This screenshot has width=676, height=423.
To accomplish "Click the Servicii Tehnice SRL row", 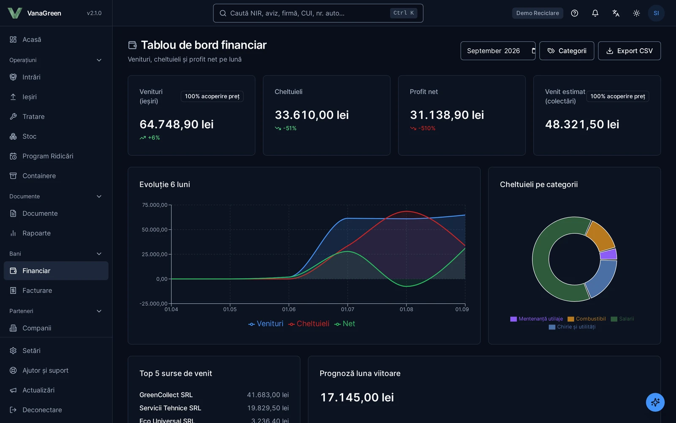I will 214,408.
